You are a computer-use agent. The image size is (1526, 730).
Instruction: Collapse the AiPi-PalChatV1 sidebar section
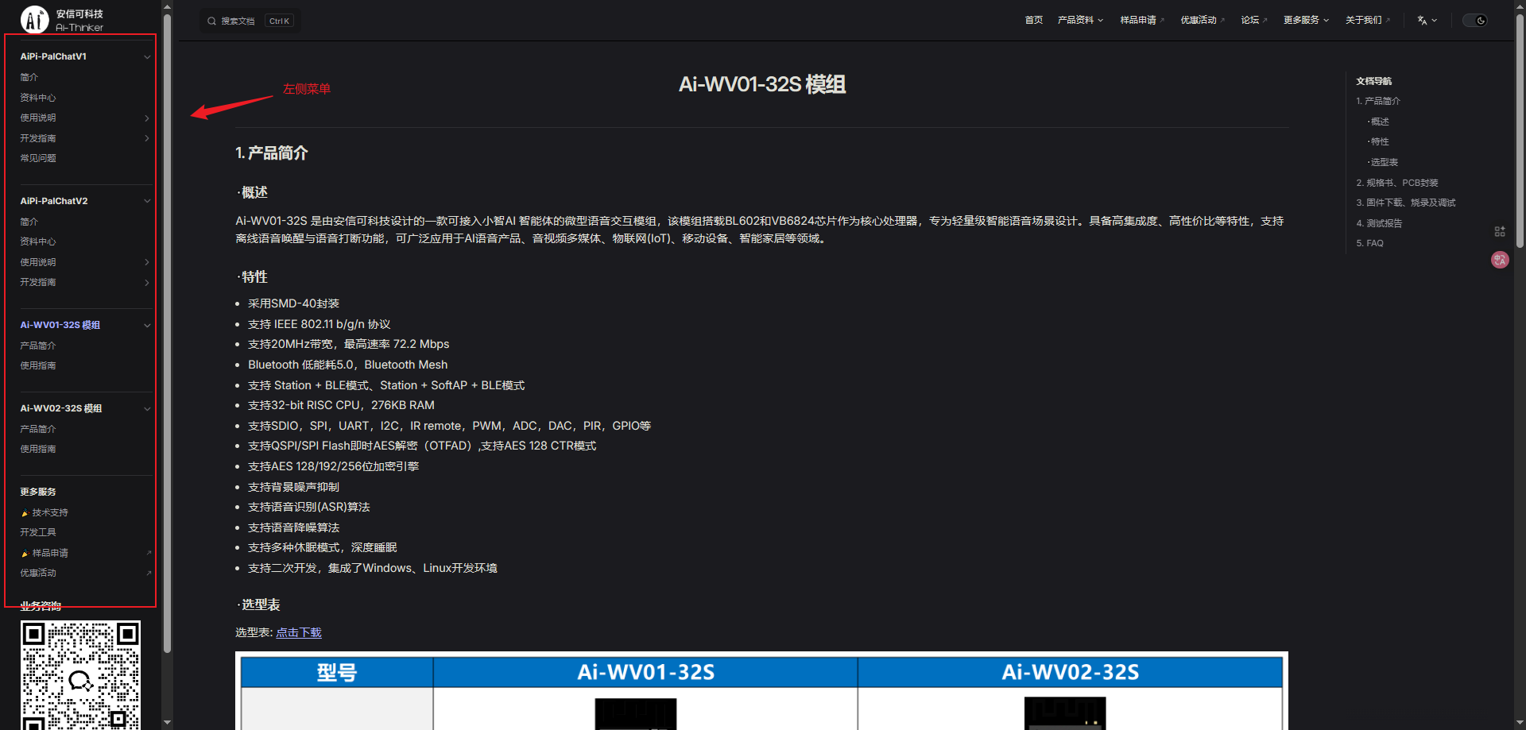tap(147, 57)
